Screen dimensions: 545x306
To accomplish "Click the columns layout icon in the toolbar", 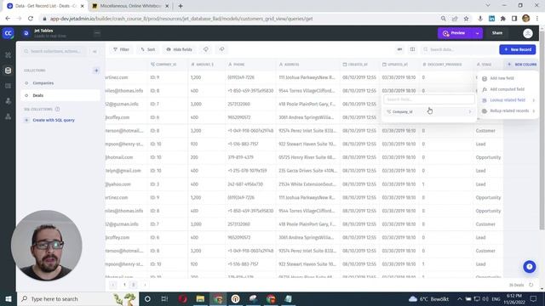I will point(412,49).
